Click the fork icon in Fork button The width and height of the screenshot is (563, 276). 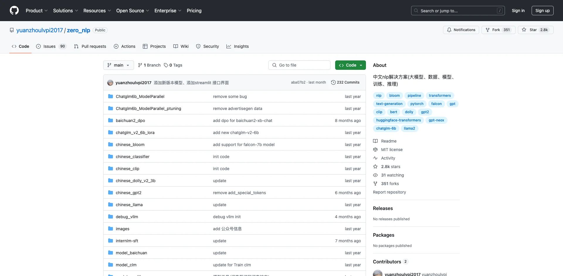click(x=488, y=30)
